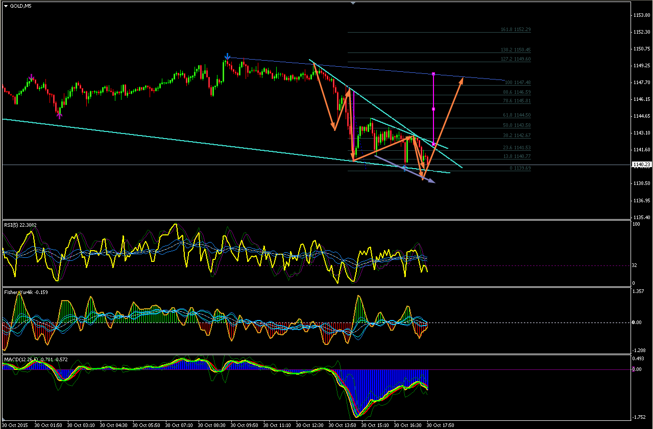Click price scale value 1136.95
The height and width of the screenshot is (429, 653).
pyautogui.click(x=641, y=200)
